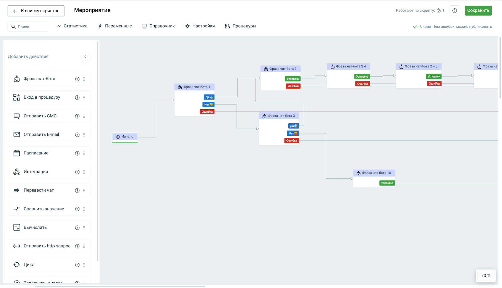
Task: Click the action panel vertical scrollbar
Action: click(x=98, y=151)
